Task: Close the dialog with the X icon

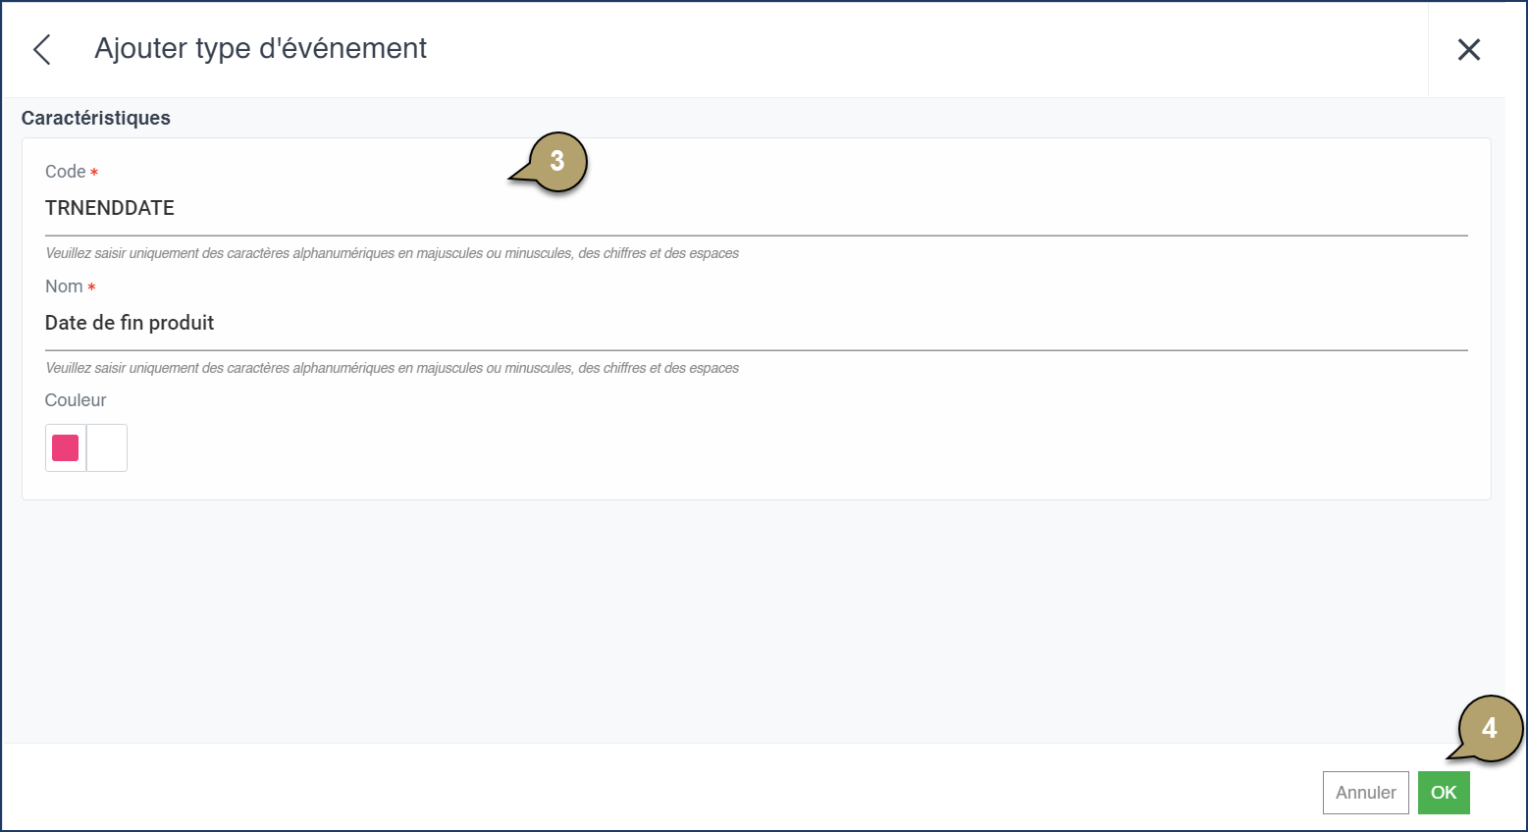Action: [1469, 49]
